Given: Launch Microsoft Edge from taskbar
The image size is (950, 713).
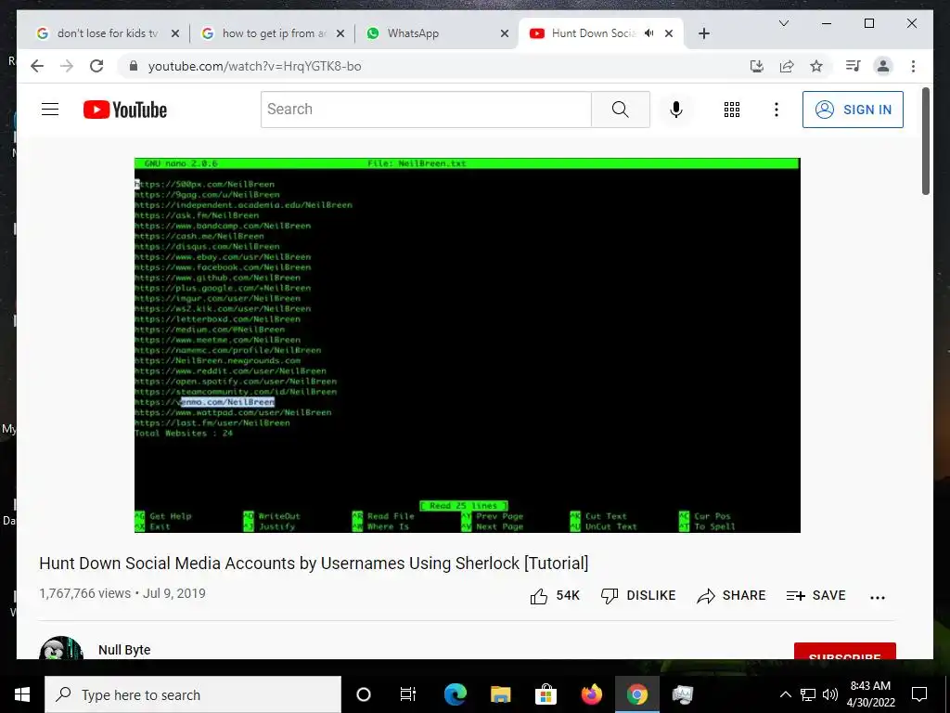Looking at the screenshot, I should (x=455, y=694).
